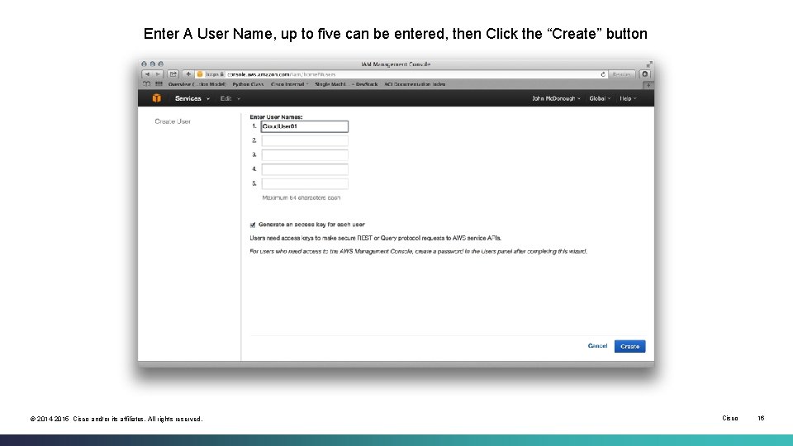Open the Python Class bookmark
This screenshot has height=446, width=793.
point(248,84)
